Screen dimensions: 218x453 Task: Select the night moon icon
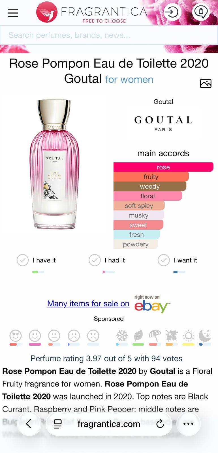(205, 336)
